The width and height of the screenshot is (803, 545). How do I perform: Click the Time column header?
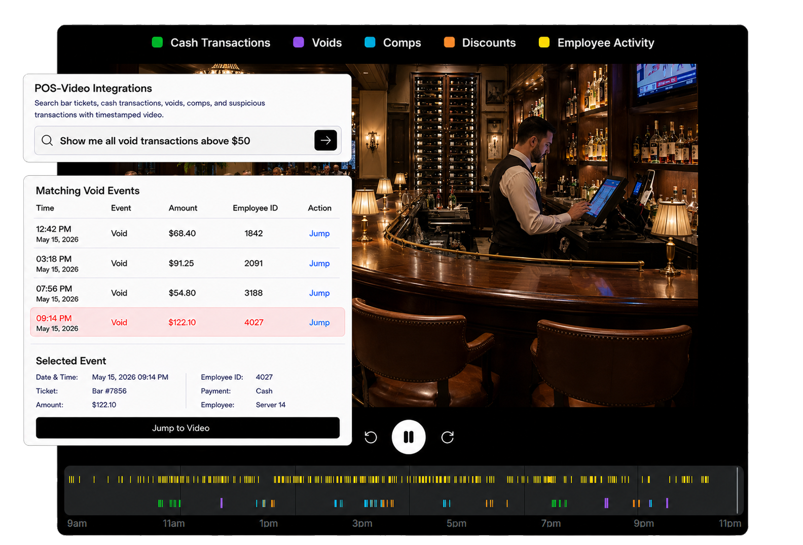click(45, 208)
